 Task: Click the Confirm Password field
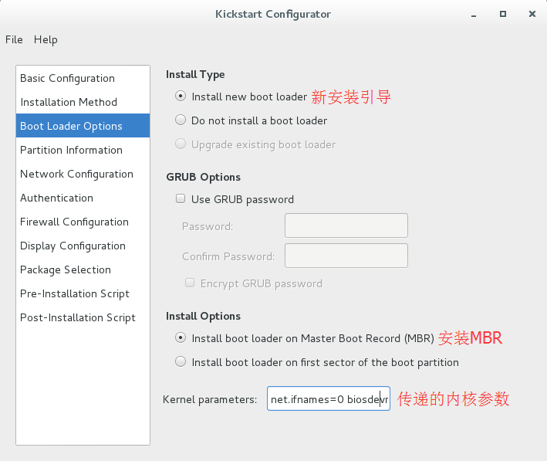(x=346, y=256)
